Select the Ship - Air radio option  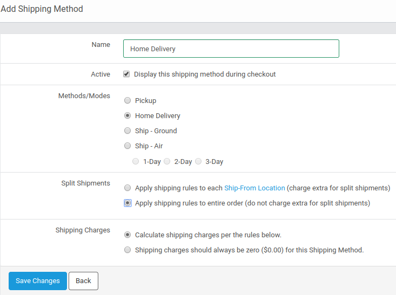127,146
